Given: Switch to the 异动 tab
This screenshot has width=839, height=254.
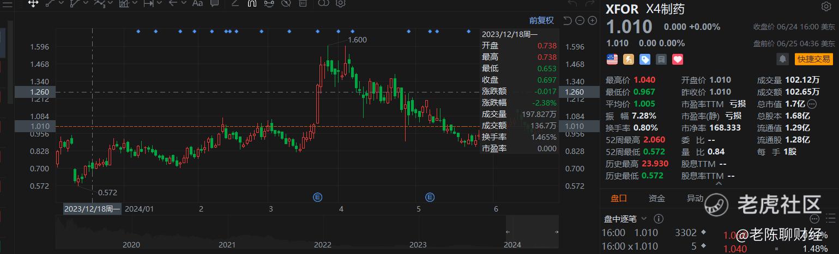Looking at the screenshot, I should (x=695, y=199).
